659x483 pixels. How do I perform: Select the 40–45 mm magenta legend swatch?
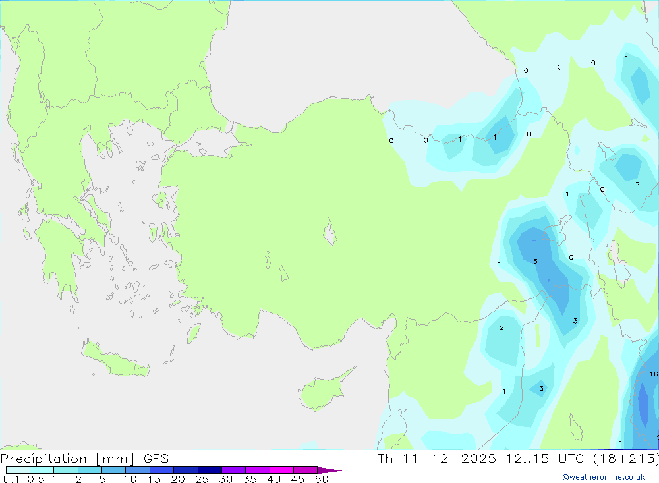point(281,470)
